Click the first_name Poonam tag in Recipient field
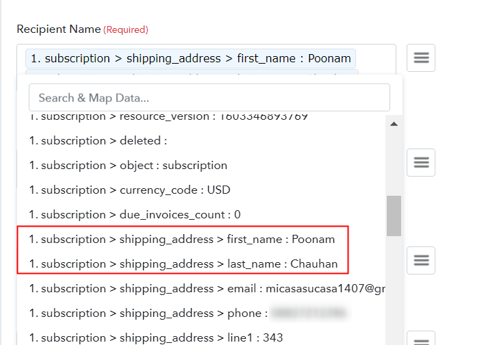 click(x=190, y=58)
